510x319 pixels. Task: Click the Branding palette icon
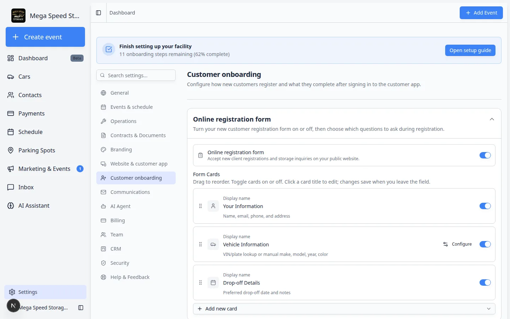click(103, 150)
